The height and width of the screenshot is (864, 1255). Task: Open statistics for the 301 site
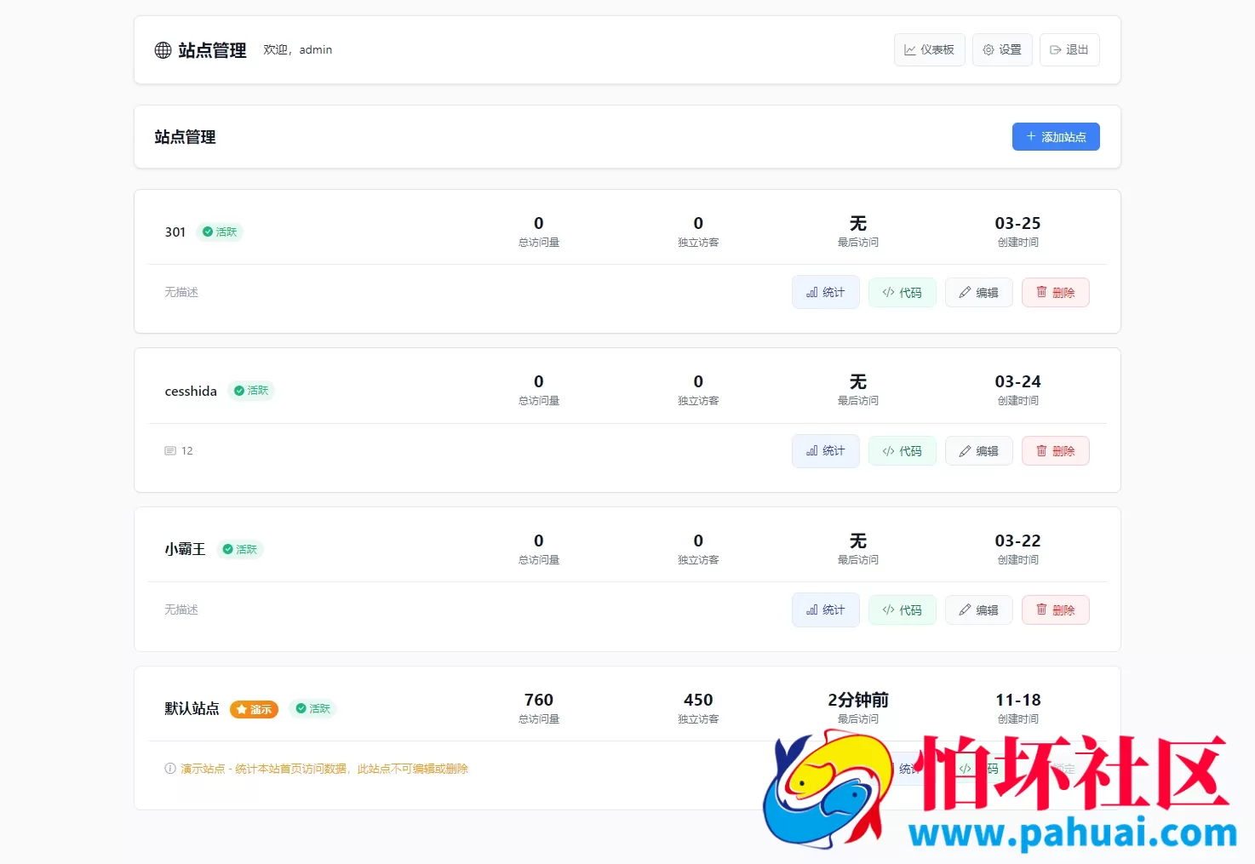824,292
